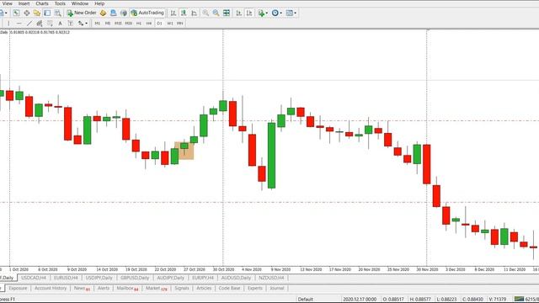Open the Data Window crosshair-arrows icon
The image size is (539, 303).
point(26,13)
